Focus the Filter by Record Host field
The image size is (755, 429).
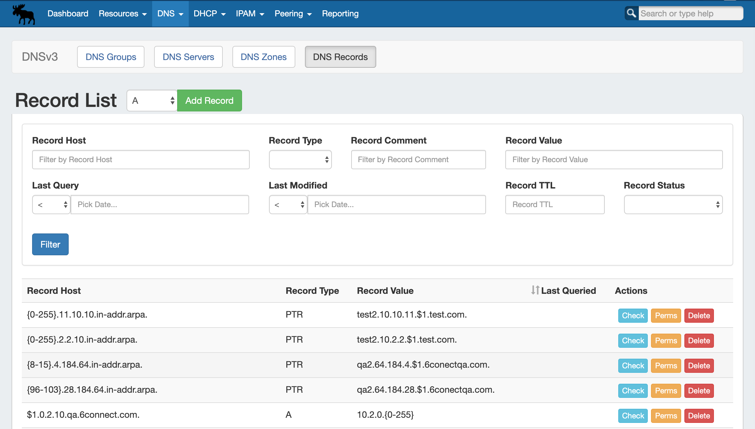(141, 160)
